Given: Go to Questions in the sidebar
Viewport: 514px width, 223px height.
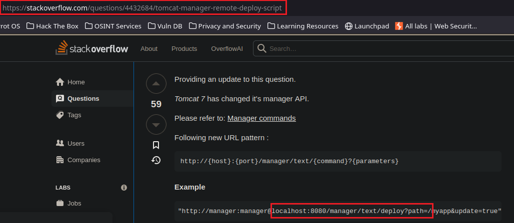Looking at the screenshot, I should 83,98.
